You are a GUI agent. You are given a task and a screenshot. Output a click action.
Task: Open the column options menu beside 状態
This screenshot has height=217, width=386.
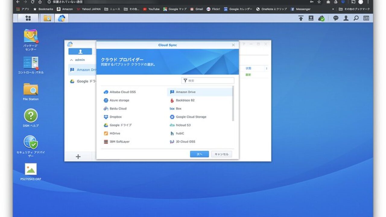coord(266,68)
